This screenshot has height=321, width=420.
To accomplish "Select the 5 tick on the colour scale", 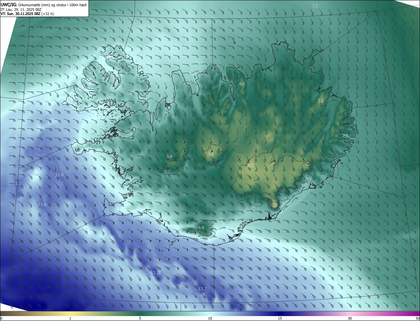I will [140, 318].
